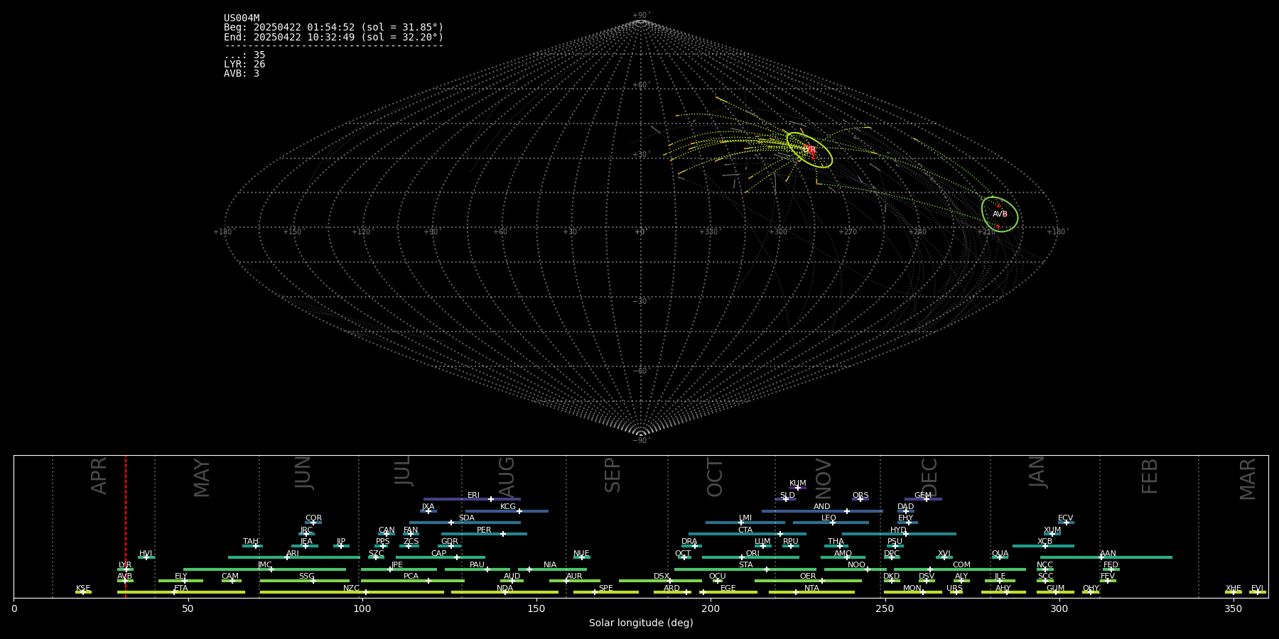Screen dimensions: 1279x639
Task: Click the OER shower bar
Action: (808, 581)
